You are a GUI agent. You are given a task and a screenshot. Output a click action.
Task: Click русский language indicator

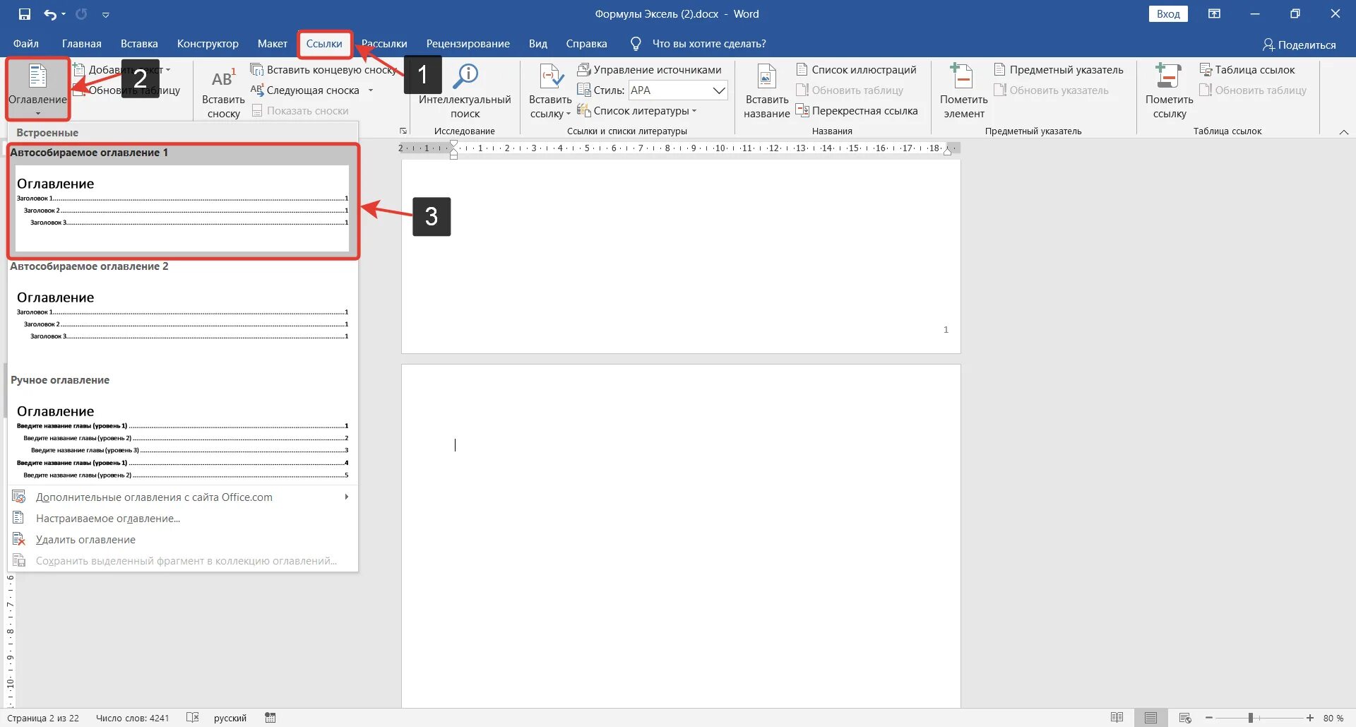230,718
